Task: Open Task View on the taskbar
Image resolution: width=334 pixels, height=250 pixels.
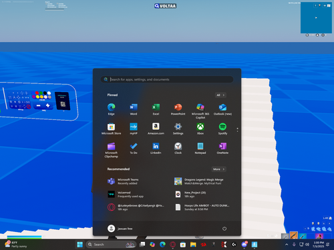Action: click(142, 245)
